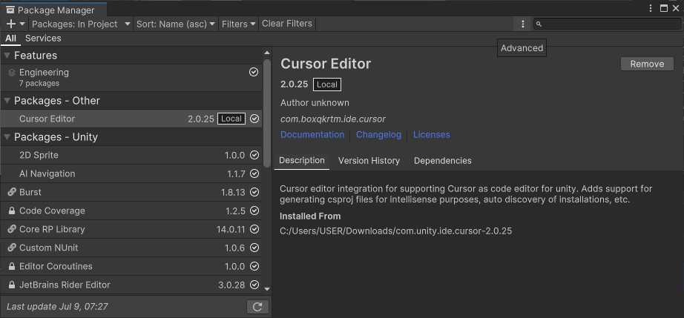Click the Local badge in details header

pos(327,85)
